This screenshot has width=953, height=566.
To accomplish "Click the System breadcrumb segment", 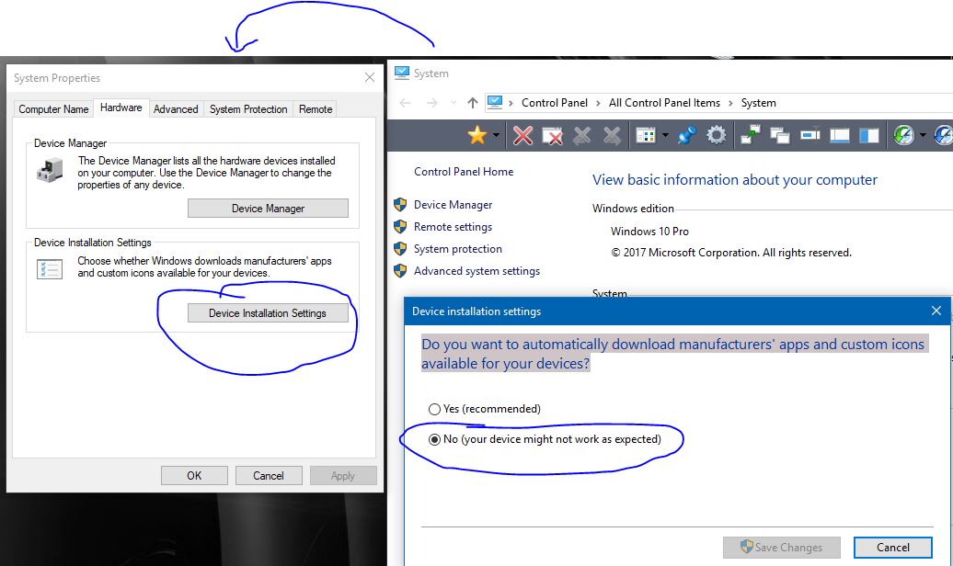I will point(758,103).
